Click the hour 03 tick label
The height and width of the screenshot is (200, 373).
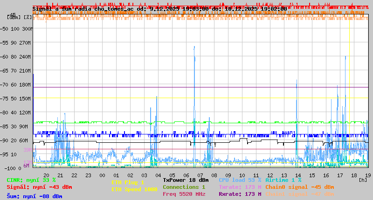point(145,175)
